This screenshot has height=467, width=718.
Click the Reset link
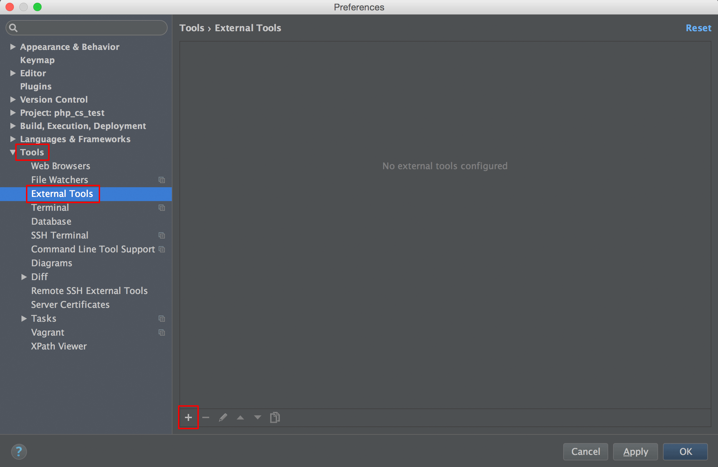(x=698, y=28)
